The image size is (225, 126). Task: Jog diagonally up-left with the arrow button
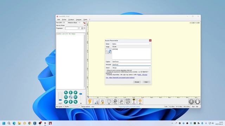(x=66, y=92)
